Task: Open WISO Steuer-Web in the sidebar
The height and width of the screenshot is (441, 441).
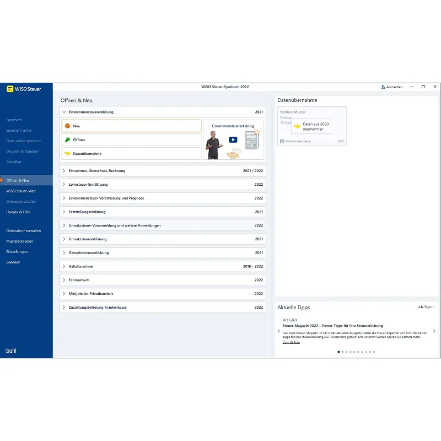Action: 21,191
